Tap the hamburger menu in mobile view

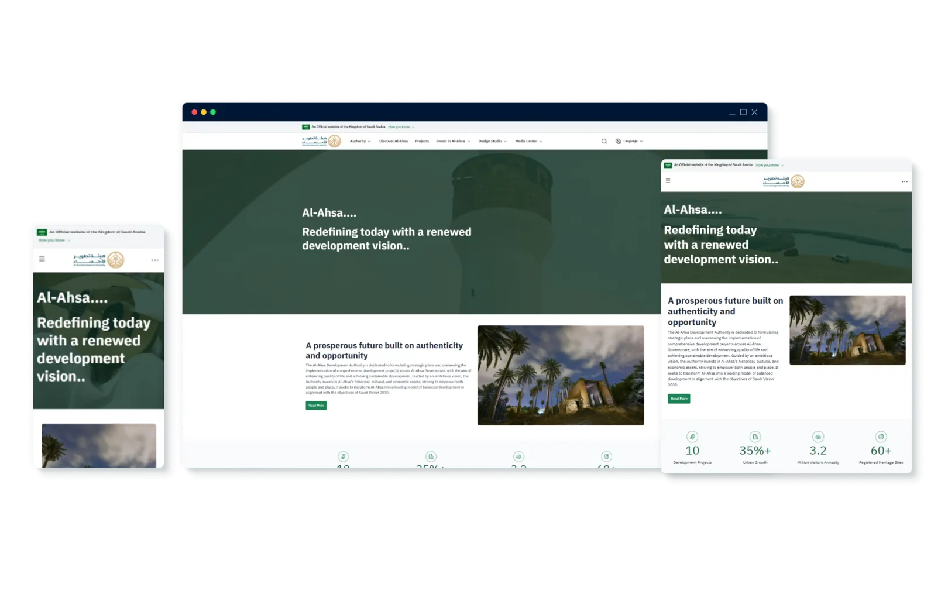[x=42, y=259]
